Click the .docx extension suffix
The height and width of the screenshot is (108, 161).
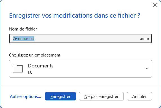(x=144, y=39)
